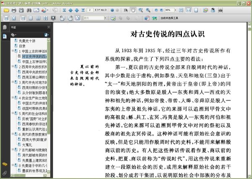Screen dimensions: 252x179
Task: Fit the entire page in window
Action: click(x=196, y=10)
